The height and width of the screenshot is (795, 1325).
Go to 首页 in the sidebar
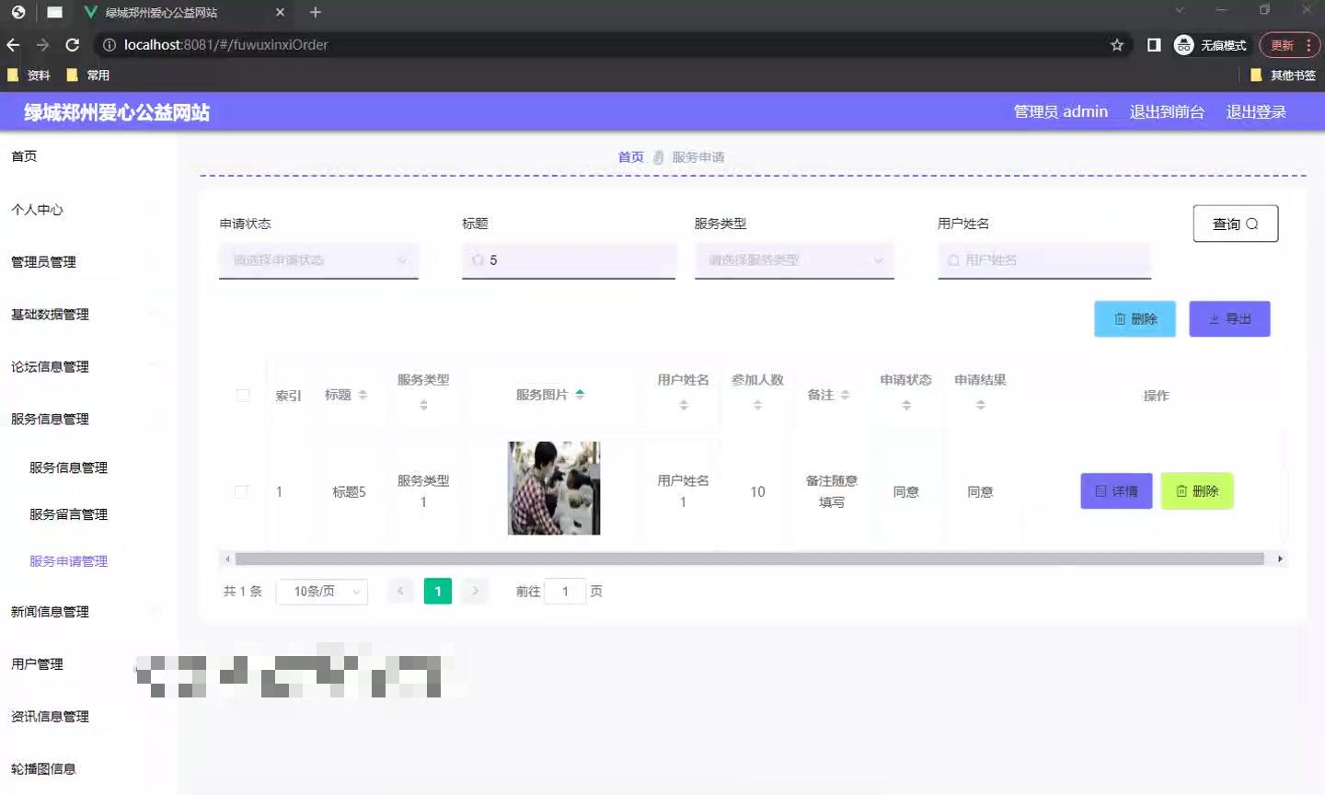pyautogui.click(x=24, y=156)
